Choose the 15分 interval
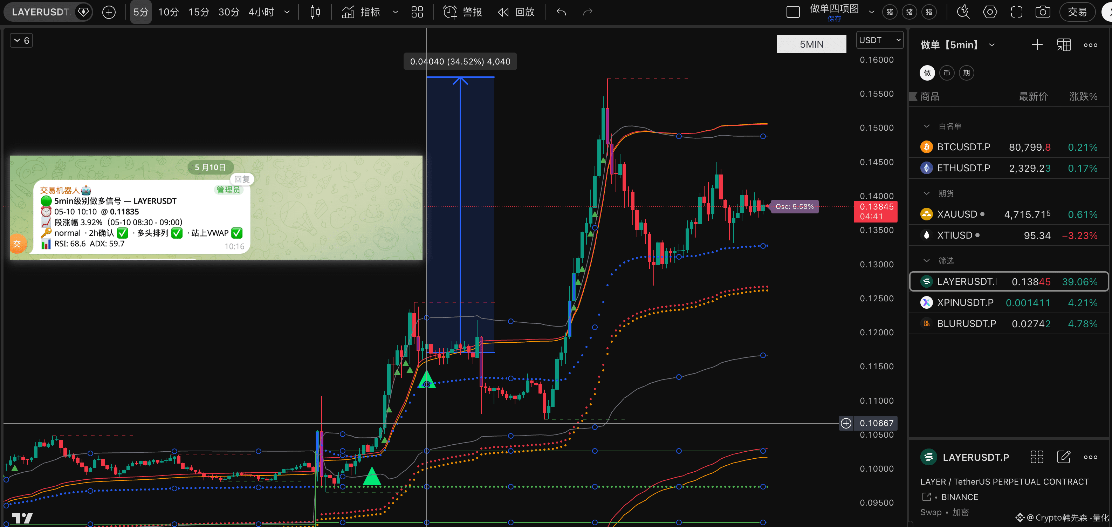Screen dimensions: 1112x527 pyautogui.click(x=198, y=12)
